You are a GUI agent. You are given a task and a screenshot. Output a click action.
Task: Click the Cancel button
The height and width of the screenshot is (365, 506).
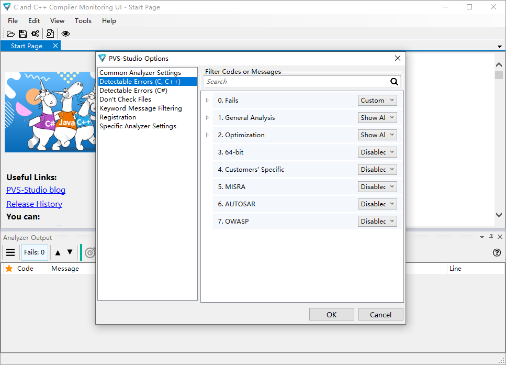(380, 315)
